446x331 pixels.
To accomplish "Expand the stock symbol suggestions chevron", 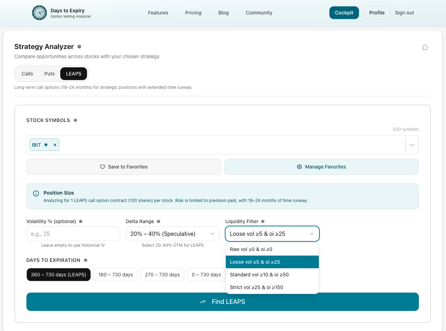I will pos(411,145).
